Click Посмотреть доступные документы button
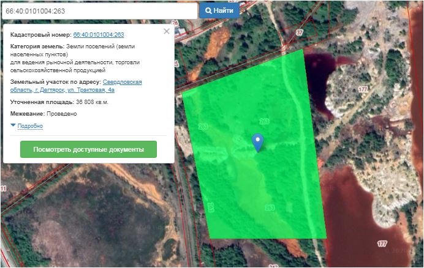Image resolution: width=424 pixels, height=268 pixels. click(88, 149)
